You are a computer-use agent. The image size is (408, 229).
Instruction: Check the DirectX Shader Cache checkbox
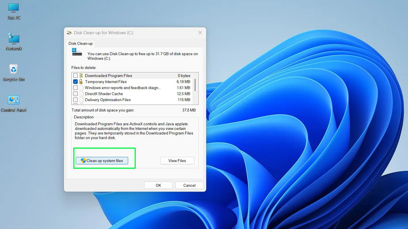[x=75, y=94]
